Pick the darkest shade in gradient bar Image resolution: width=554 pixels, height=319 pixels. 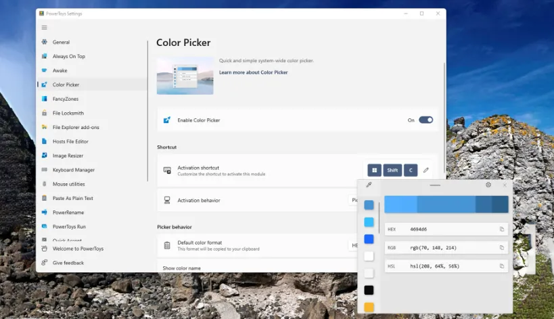point(500,204)
